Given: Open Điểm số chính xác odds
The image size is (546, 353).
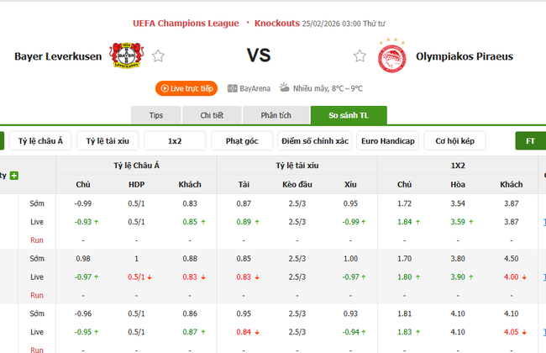Looking at the screenshot, I should 315,141.
